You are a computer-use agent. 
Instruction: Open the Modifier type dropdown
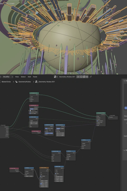(8, 77)
